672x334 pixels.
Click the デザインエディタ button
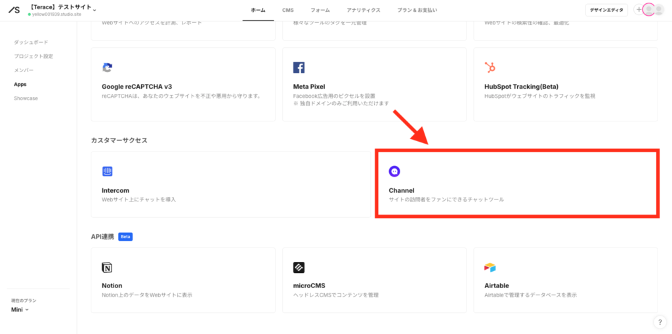[x=606, y=10]
